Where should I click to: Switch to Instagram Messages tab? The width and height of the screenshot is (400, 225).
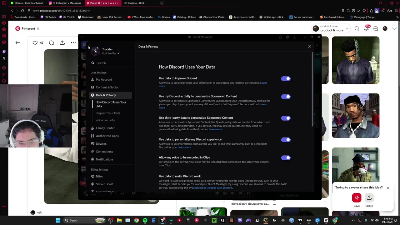[x=65, y=3]
